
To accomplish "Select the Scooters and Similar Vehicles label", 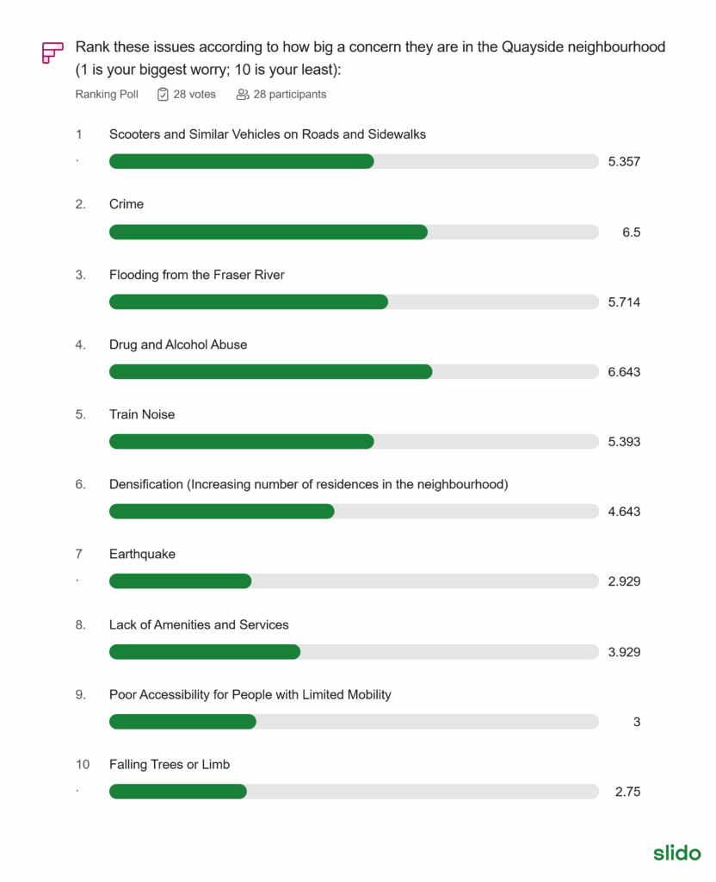I will (x=268, y=134).
